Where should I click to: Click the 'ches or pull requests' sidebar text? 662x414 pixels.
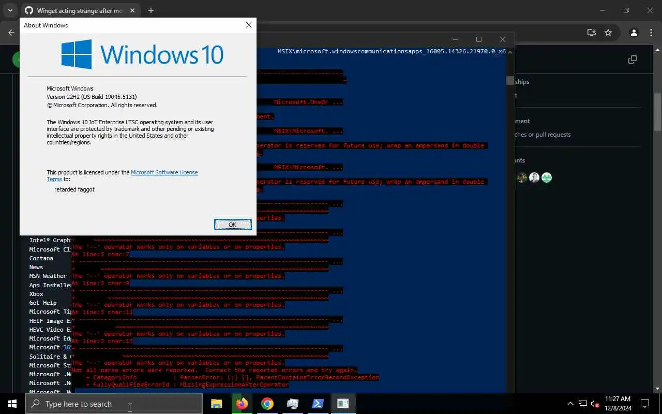click(543, 135)
